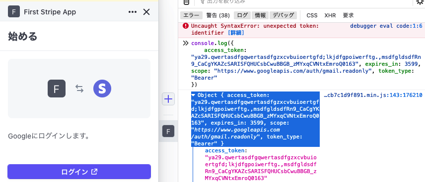425x182 pixels.
Task: Click the red error icon in console
Action: pos(185,26)
